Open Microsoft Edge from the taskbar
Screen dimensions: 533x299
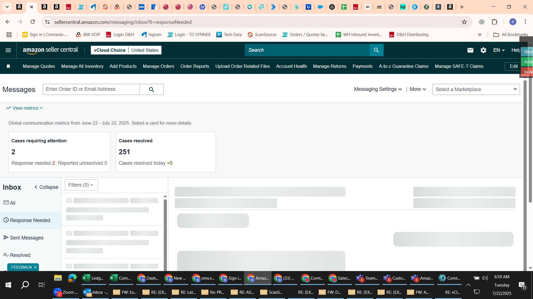[72, 278]
